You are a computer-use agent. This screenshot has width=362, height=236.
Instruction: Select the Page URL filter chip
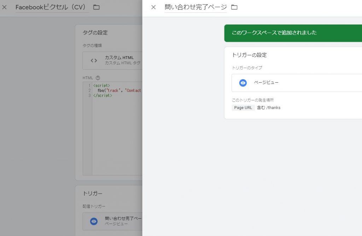[242, 107]
